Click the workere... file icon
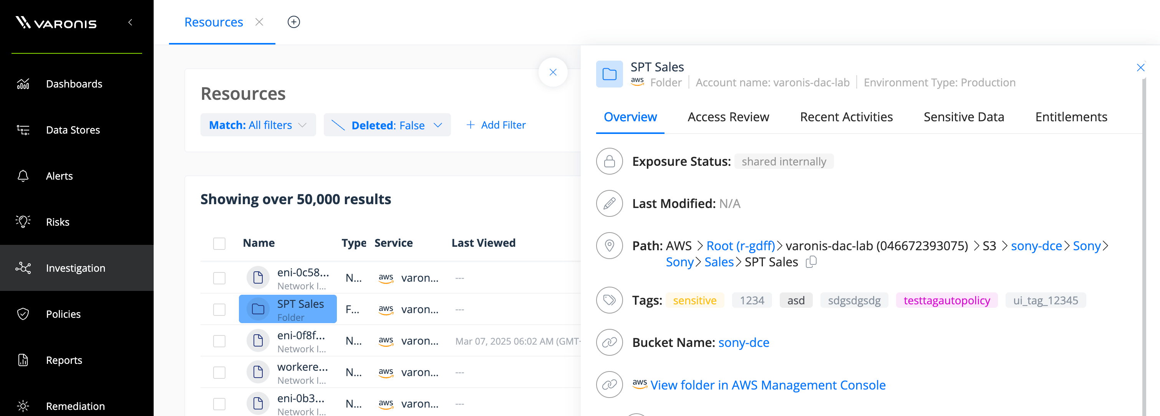This screenshot has height=416, width=1160. pos(258,372)
